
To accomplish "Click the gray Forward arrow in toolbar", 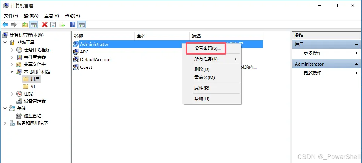I will 14,25.
